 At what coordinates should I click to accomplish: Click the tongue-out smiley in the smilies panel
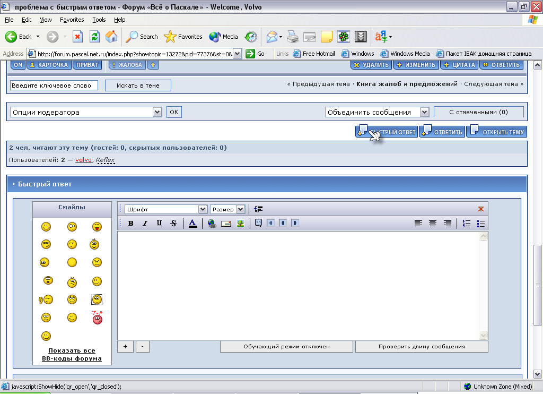[x=97, y=227]
